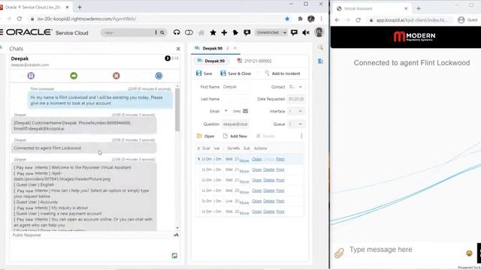The height and width of the screenshot is (270, 481).
Task: Click the red terminate chat icon
Action: [116, 76]
